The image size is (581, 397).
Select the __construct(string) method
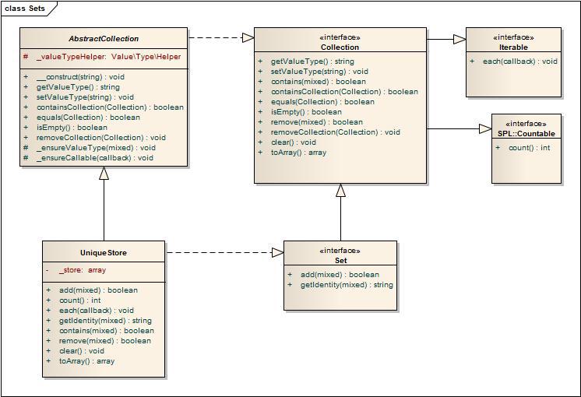point(74,77)
